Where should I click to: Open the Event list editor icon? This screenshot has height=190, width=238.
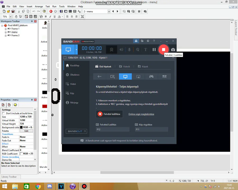(x=75, y=11)
